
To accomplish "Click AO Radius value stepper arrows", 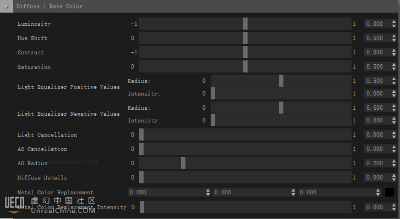I will pyautogui.click(x=394, y=163).
